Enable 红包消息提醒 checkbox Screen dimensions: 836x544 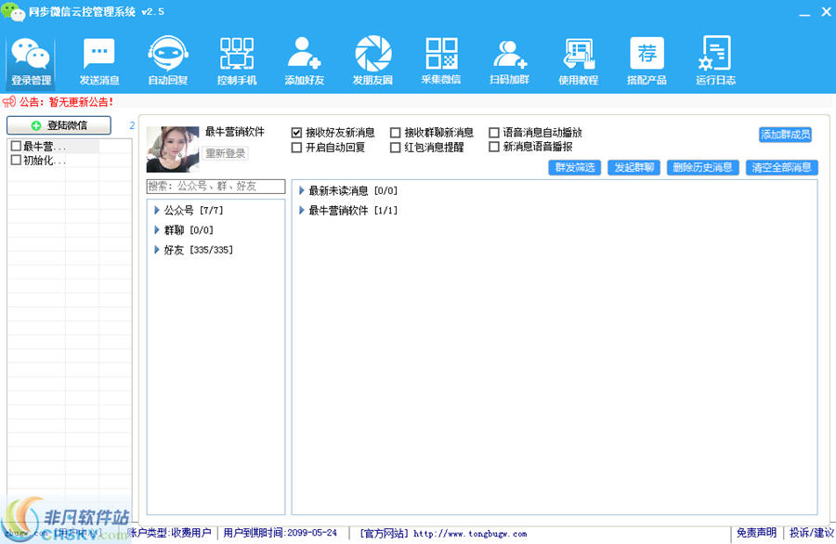395,148
